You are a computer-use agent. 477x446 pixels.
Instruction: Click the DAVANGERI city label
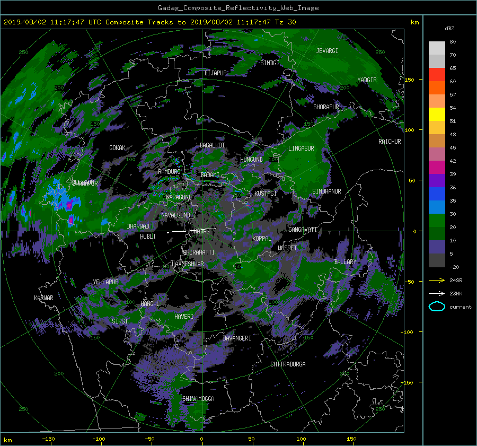point(237,338)
